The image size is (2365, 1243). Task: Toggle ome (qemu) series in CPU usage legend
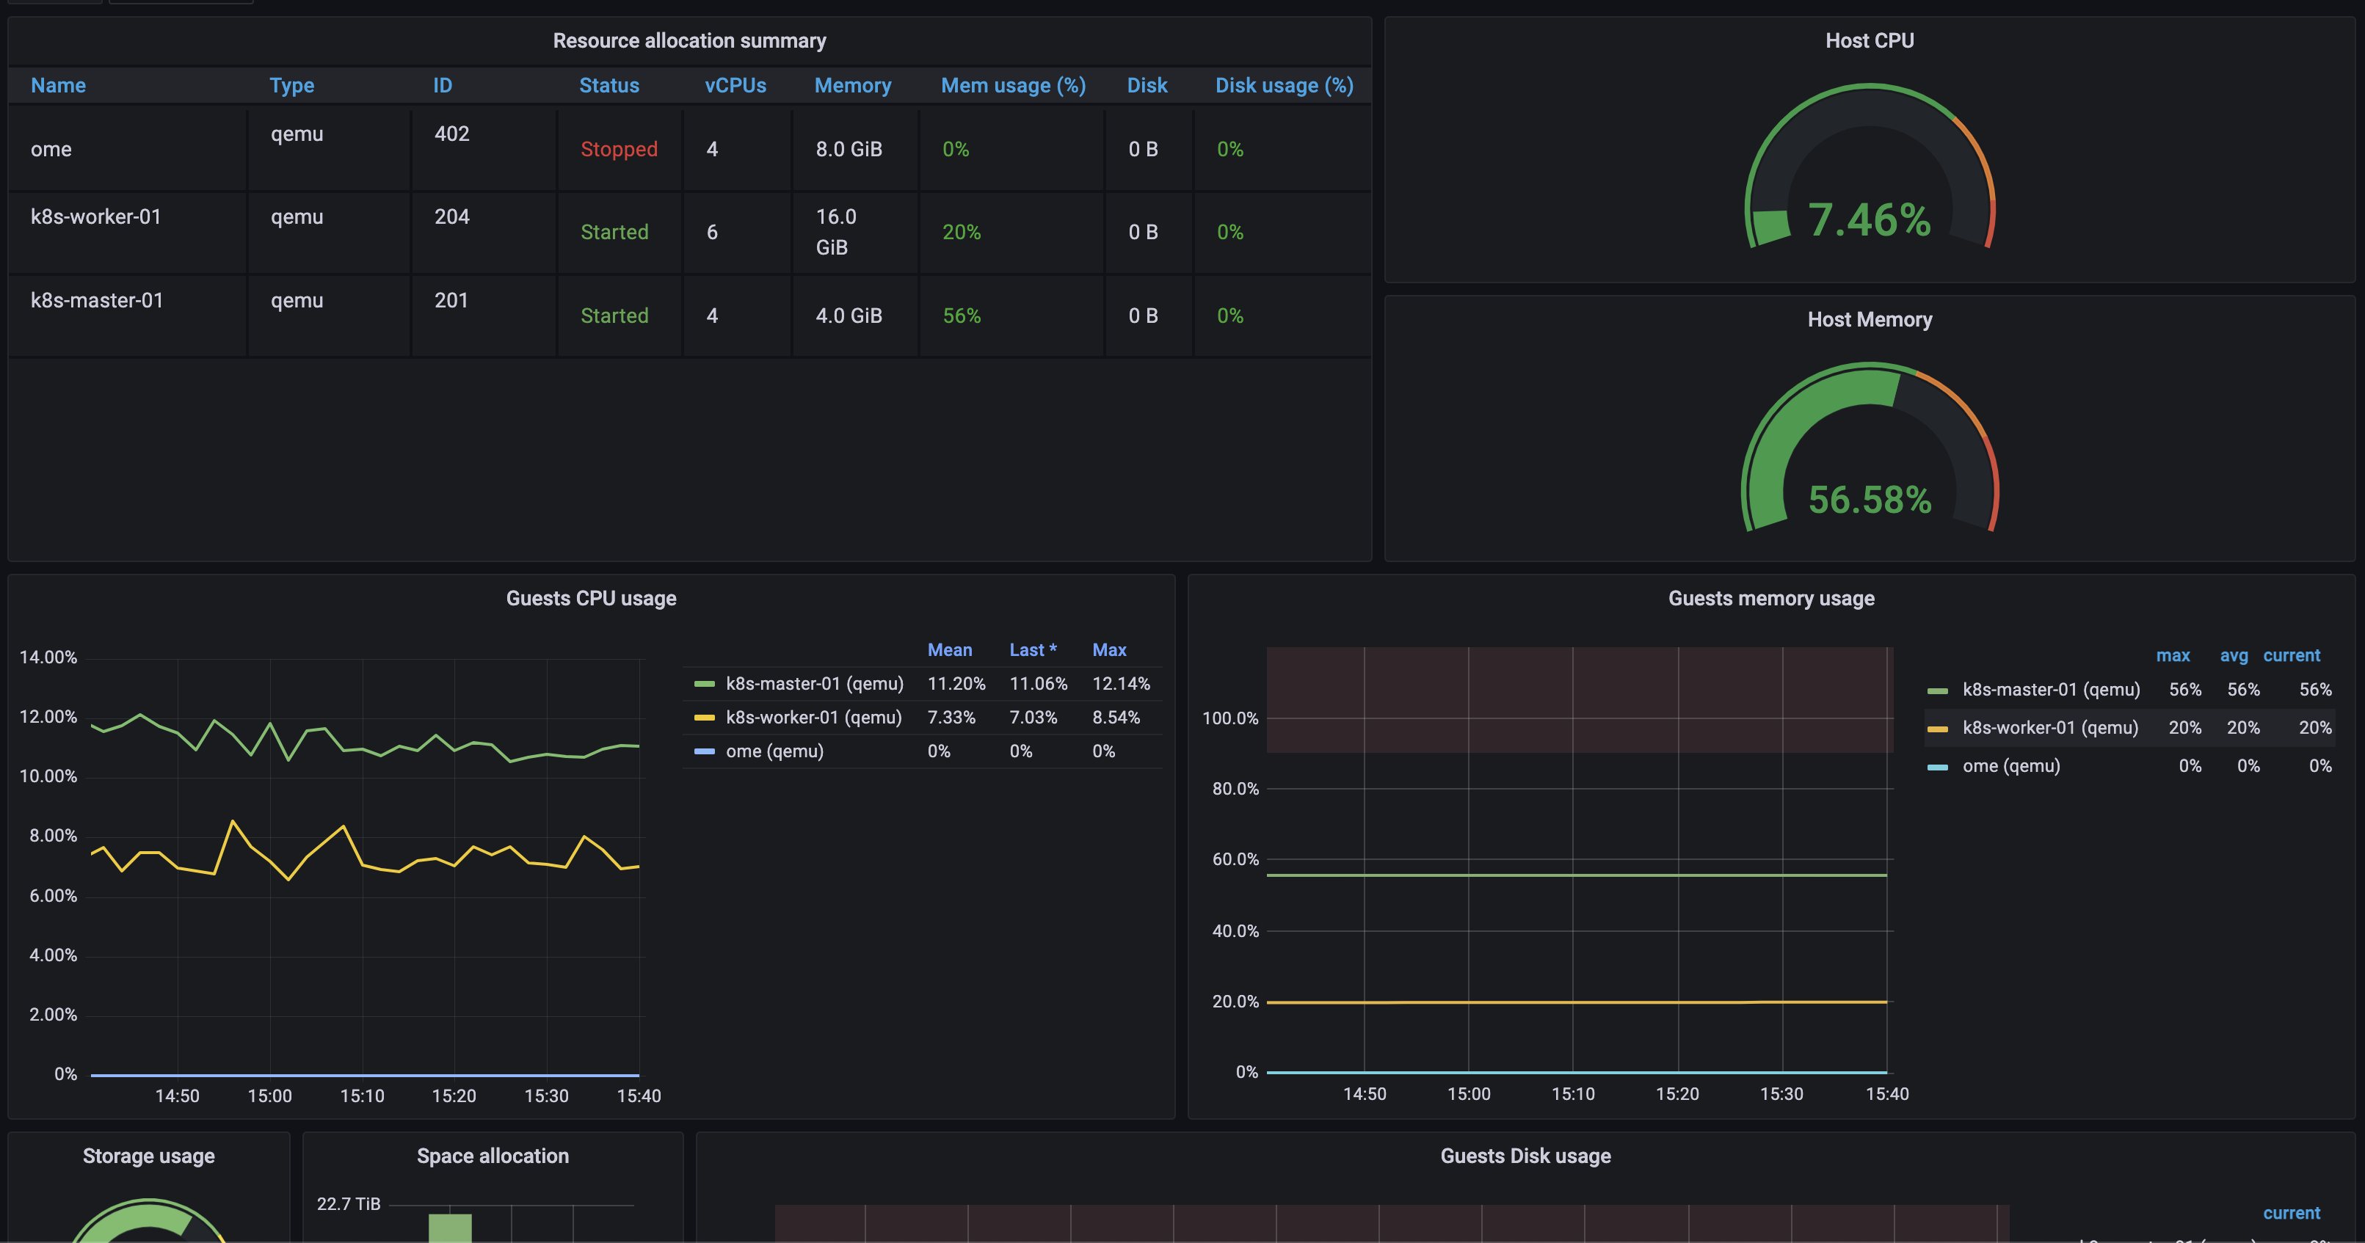tap(774, 752)
